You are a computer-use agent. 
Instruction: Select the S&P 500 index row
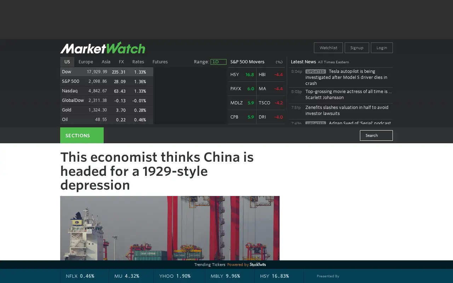pyautogui.click(x=107, y=81)
